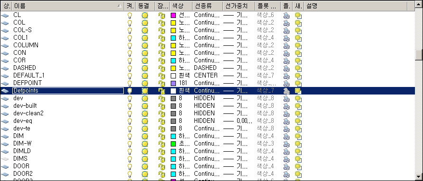Sort layers by the 선가중치 column header
This screenshot has height=181, width=423.
click(x=239, y=6)
